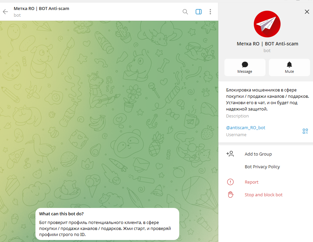The width and height of the screenshot is (313, 242).
Task: Click the red exclamation Report icon
Action: click(x=230, y=182)
